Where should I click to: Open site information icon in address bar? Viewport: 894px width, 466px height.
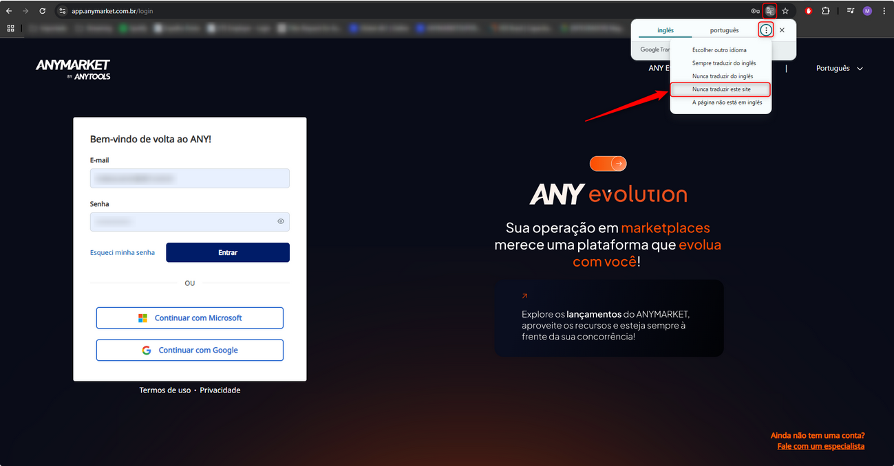(x=63, y=11)
